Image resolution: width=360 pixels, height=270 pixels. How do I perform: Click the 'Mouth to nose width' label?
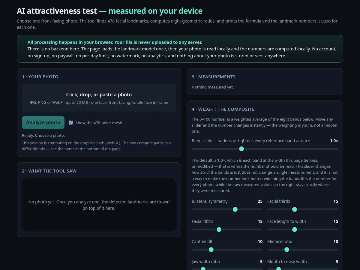tap(287, 262)
